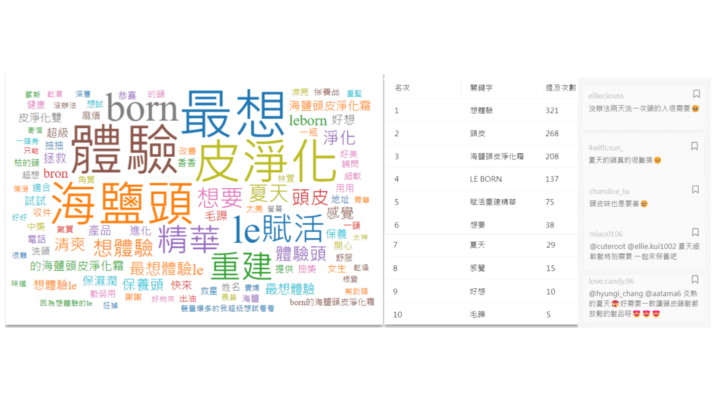Click the 最想體驗le word in cloud

tap(167, 269)
